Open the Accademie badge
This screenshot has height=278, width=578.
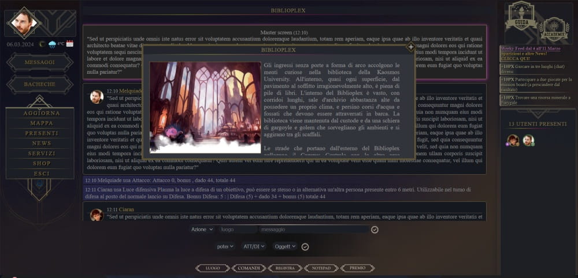point(554,29)
